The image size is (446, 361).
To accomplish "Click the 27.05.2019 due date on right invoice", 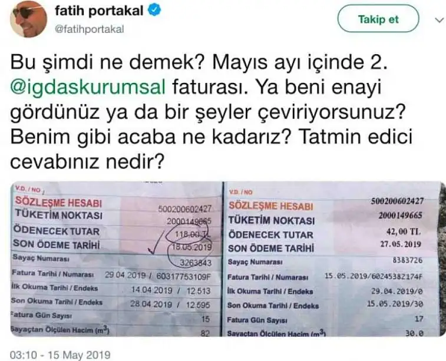I will click(401, 244).
